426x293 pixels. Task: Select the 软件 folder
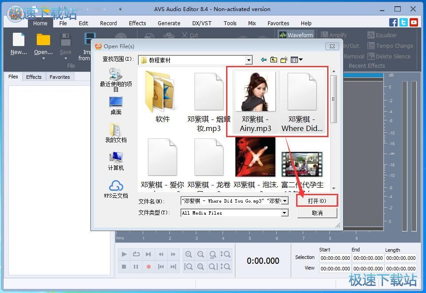click(163, 97)
